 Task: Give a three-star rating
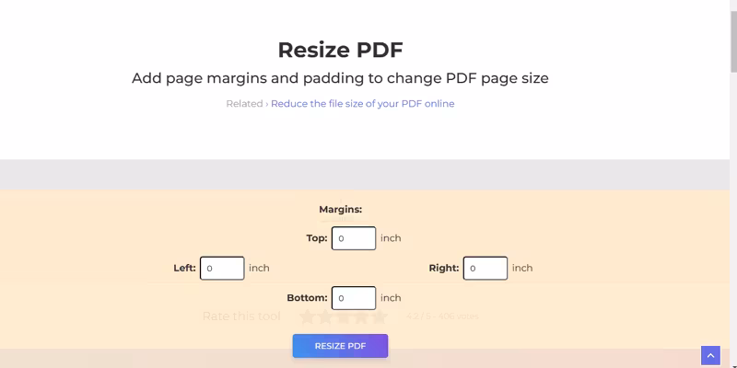[x=343, y=316]
